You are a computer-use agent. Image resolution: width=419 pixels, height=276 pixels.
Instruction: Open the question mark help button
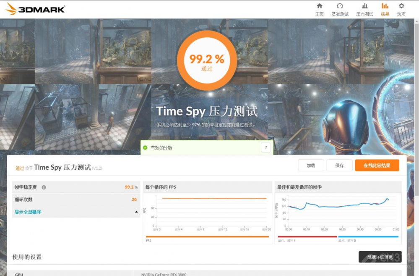tap(265, 147)
